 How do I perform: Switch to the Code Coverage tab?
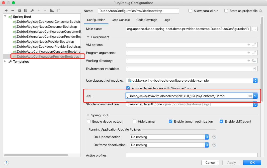click(147, 20)
